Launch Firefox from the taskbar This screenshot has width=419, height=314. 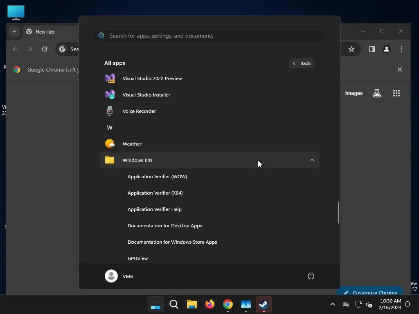coord(210,304)
